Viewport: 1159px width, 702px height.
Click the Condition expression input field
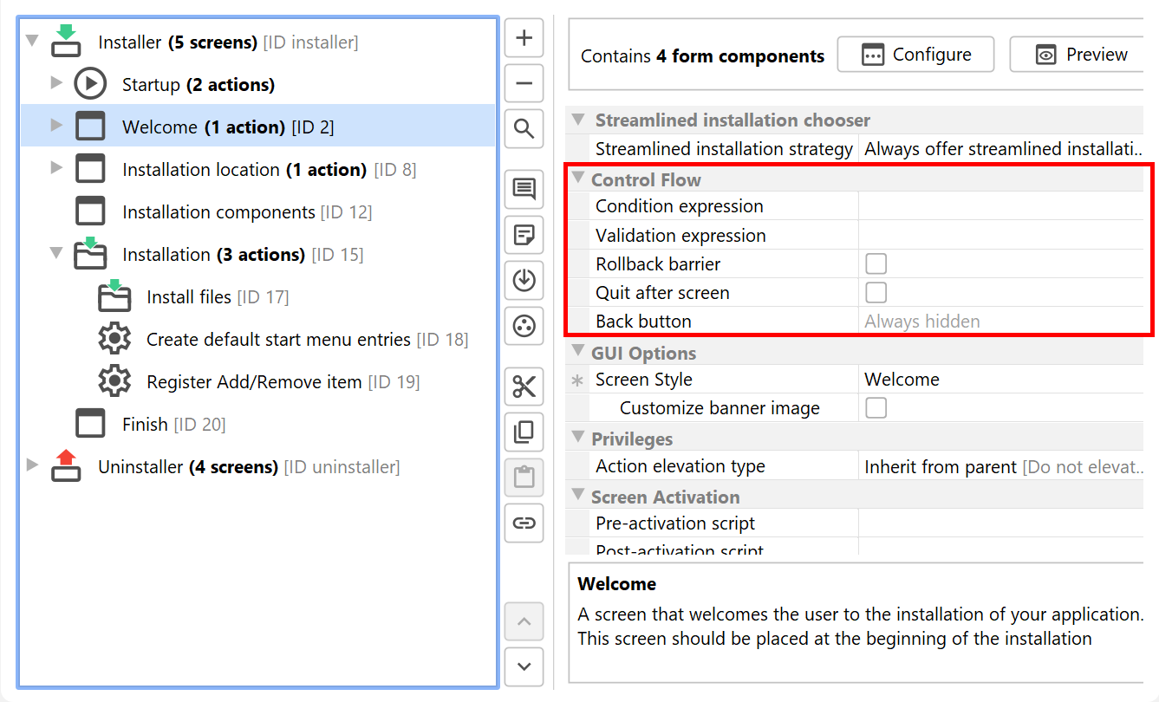(x=1001, y=206)
